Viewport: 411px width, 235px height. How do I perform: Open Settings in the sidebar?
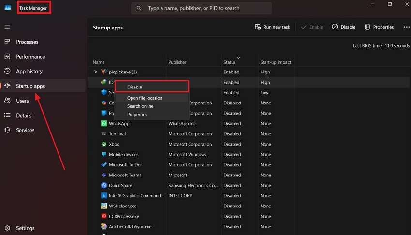pos(43,228)
